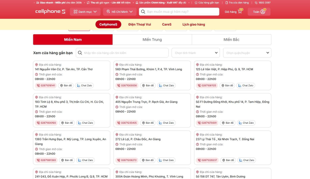This screenshot has height=179, width=310.
Task: Call 02871235405 for the Rạch Giá store
Action: pos(127,123)
